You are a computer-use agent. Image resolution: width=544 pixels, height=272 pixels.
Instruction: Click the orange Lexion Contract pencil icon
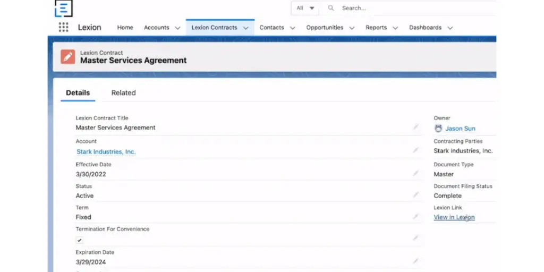tap(67, 56)
